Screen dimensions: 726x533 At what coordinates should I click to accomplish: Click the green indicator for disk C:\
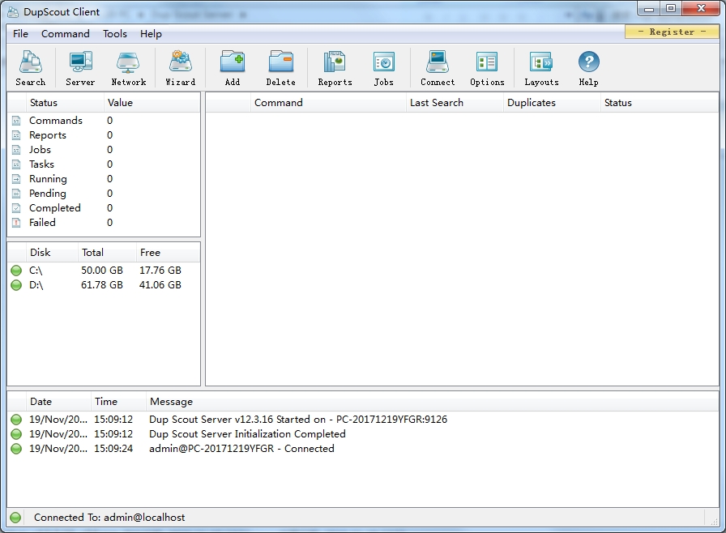(x=16, y=271)
